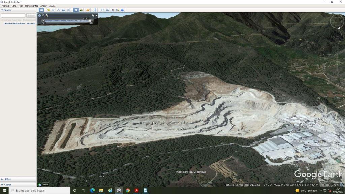
Task: Toggle sunlight across the landscape
Action: coord(81,10)
